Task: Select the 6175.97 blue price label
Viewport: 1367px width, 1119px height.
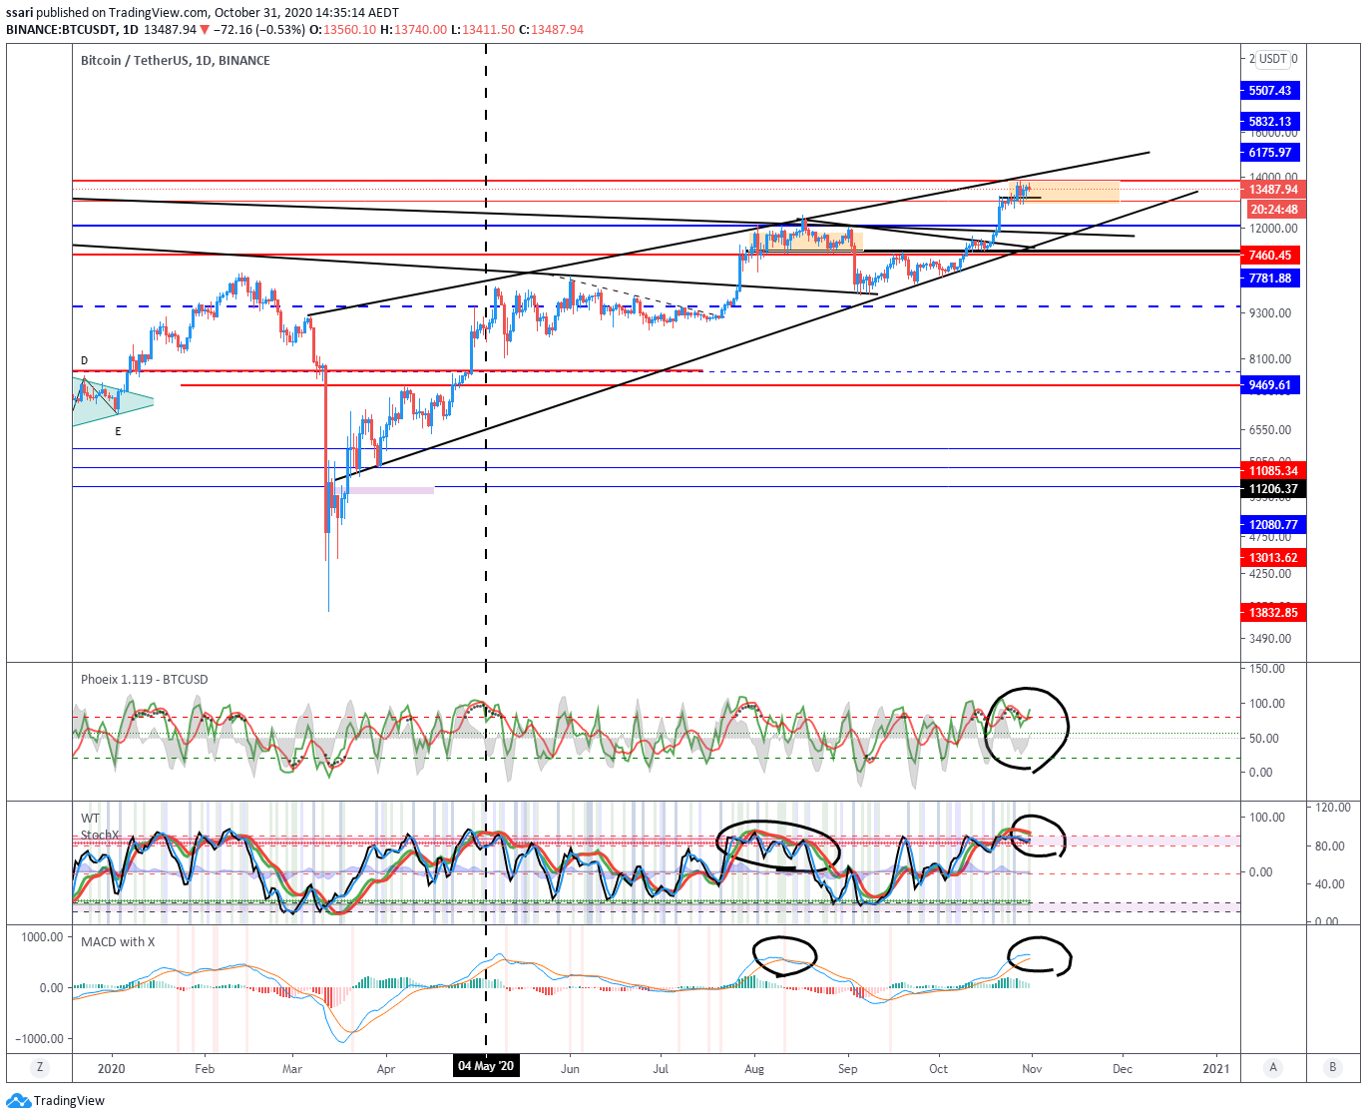Action: tap(1270, 153)
